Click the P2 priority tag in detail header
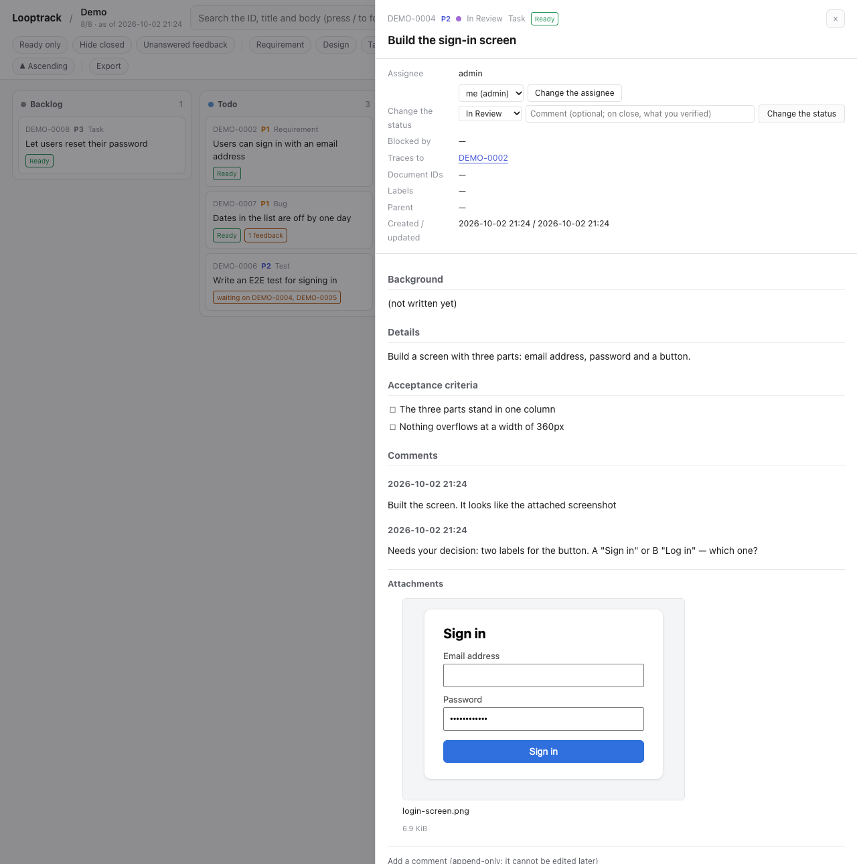 [x=446, y=19]
